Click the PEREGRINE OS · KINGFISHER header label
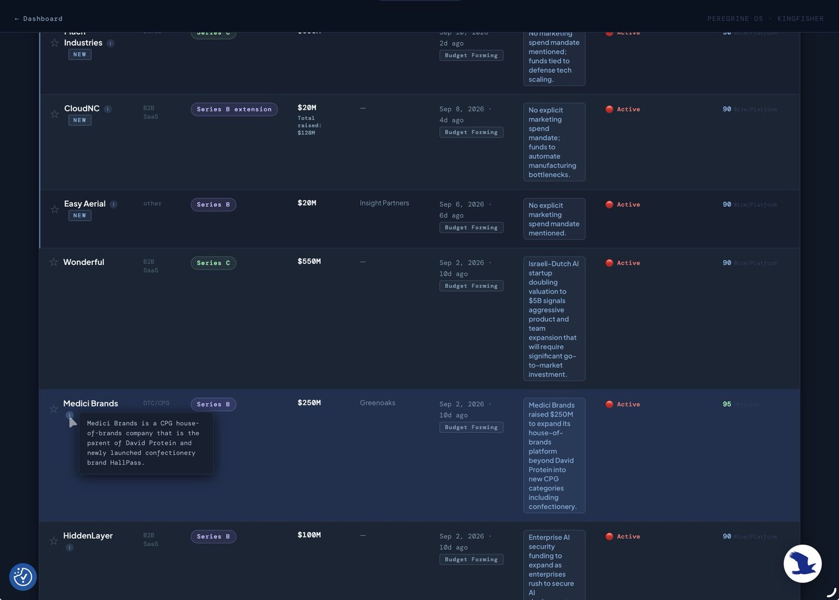 coord(765,19)
